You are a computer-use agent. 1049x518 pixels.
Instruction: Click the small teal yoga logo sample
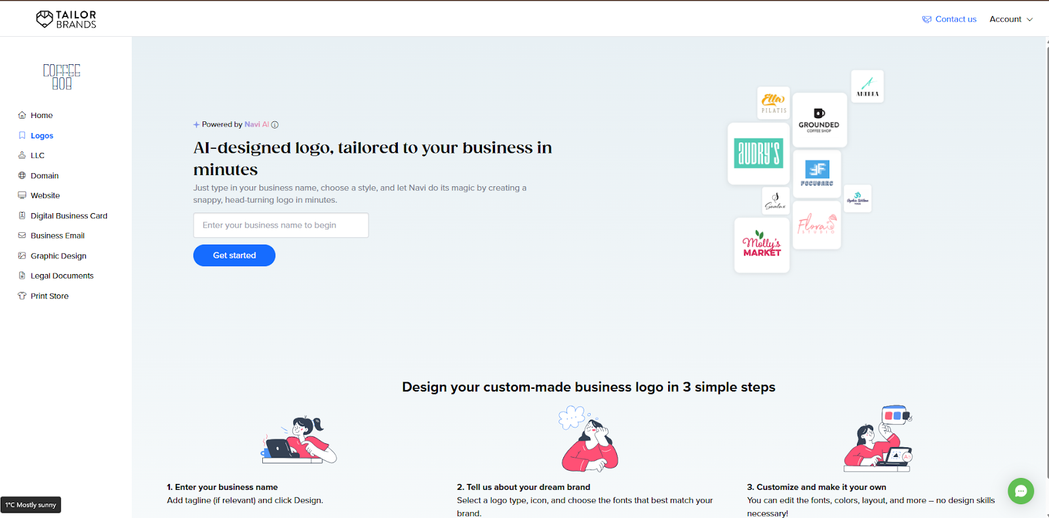pos(858,198)
